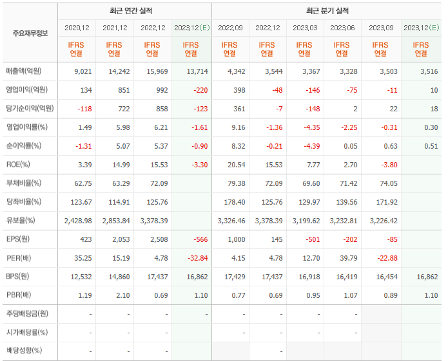Select the 시가배당률(%) row label

(27, 333)
